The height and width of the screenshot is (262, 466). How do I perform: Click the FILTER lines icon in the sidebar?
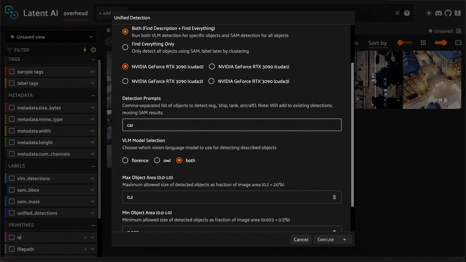pyautogui.click(x=10, y=50)
